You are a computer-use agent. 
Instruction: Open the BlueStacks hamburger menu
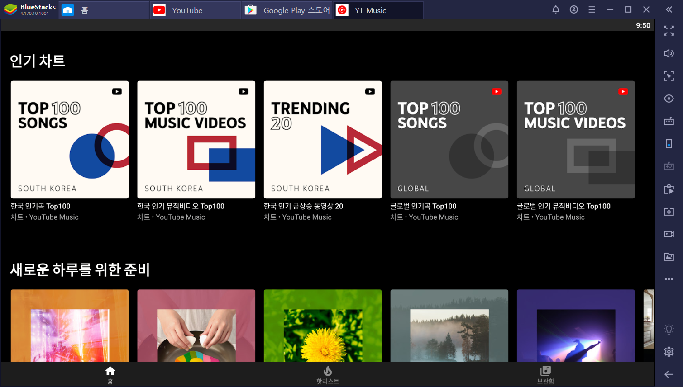click(x=592, y=9)
